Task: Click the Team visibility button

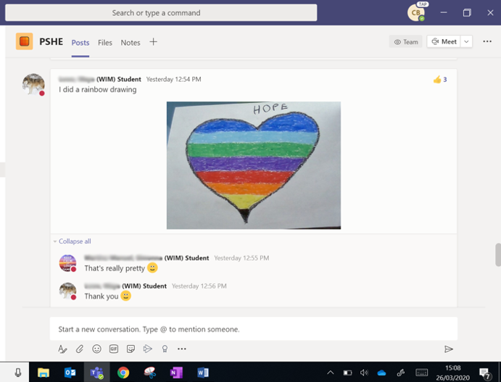Action: (406, 42)
